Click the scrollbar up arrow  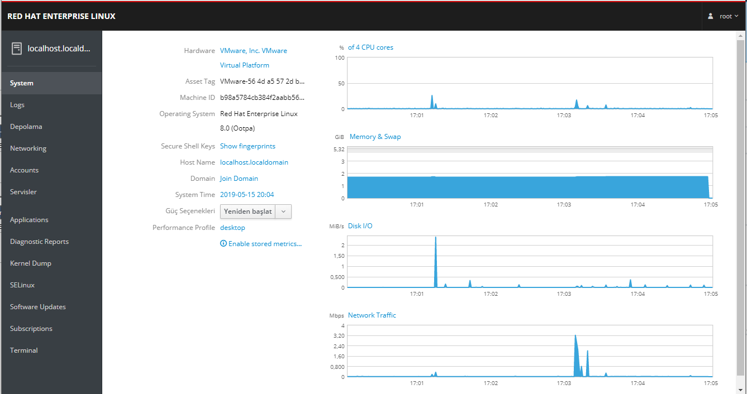coord(740,35)
